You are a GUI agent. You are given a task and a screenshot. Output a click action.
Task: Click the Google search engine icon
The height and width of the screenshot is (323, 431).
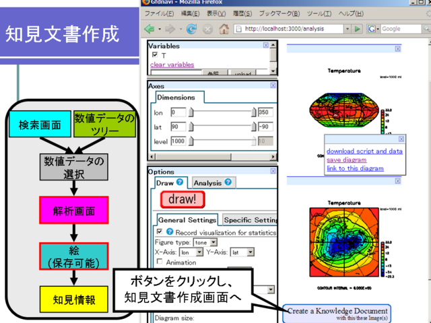(372, 29)
